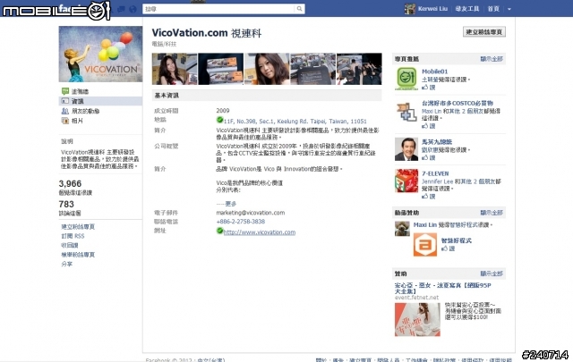
Task: Open the orange 智慧好程式 app icon
Action: 425,245
